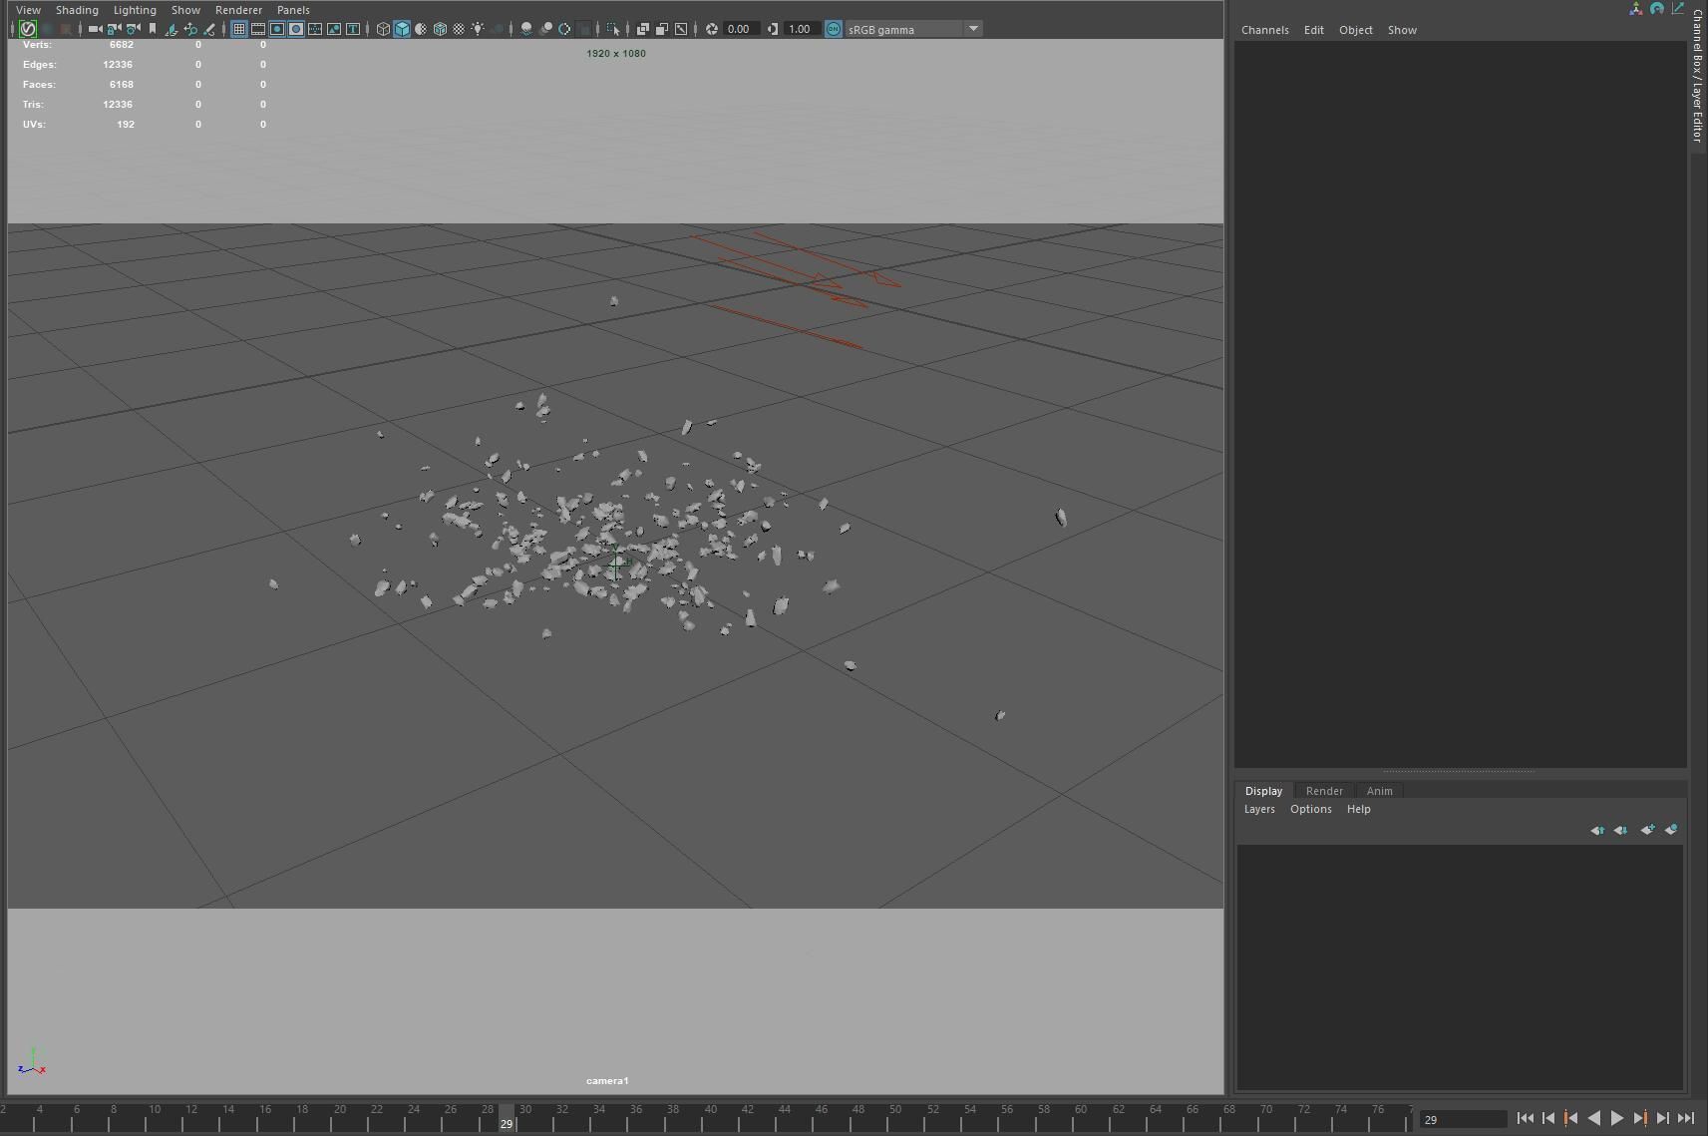Toggle the Safe Title icon
The height and width of the screenshot is (1136, 1708).
[x=353, y=29]
